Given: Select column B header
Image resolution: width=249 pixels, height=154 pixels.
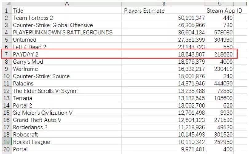Looking at the screenshot, I should point(164,3).
